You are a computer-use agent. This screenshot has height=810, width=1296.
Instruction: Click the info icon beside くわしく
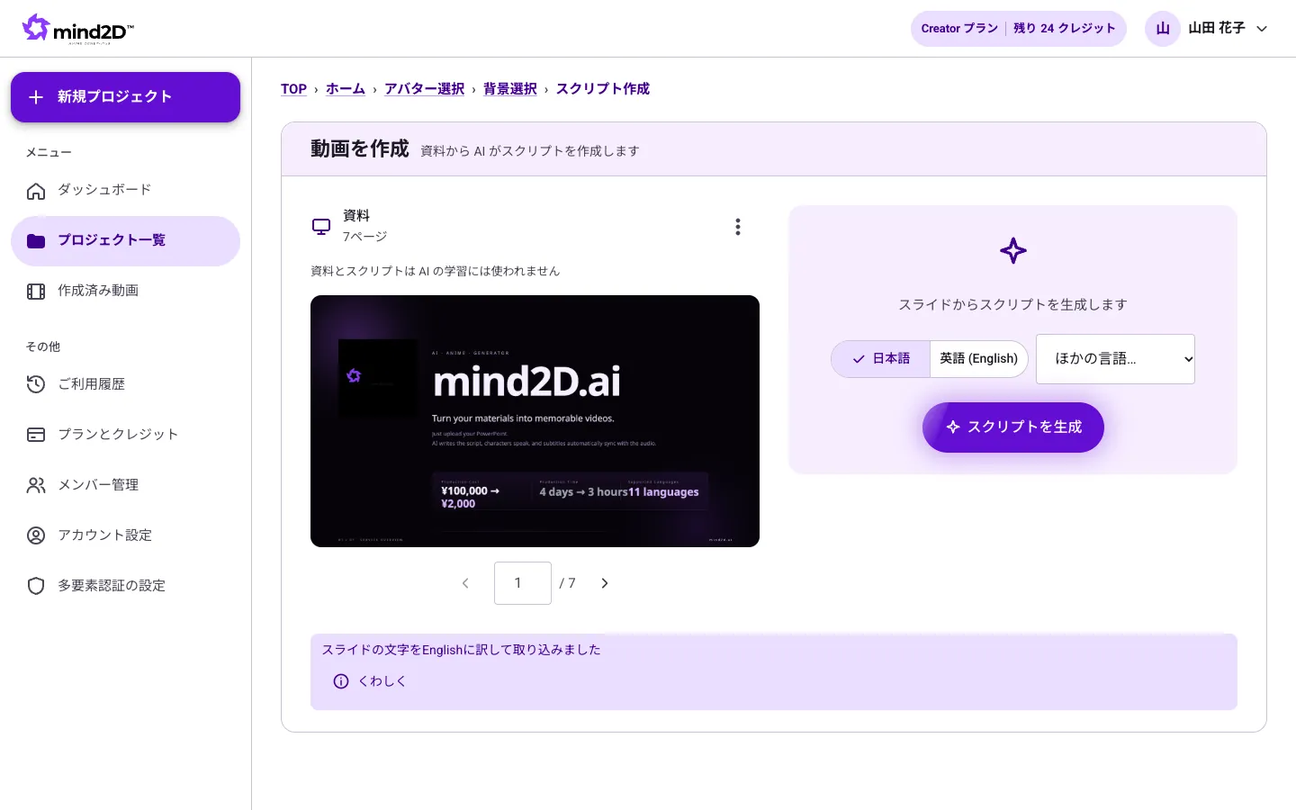[341, 681]
